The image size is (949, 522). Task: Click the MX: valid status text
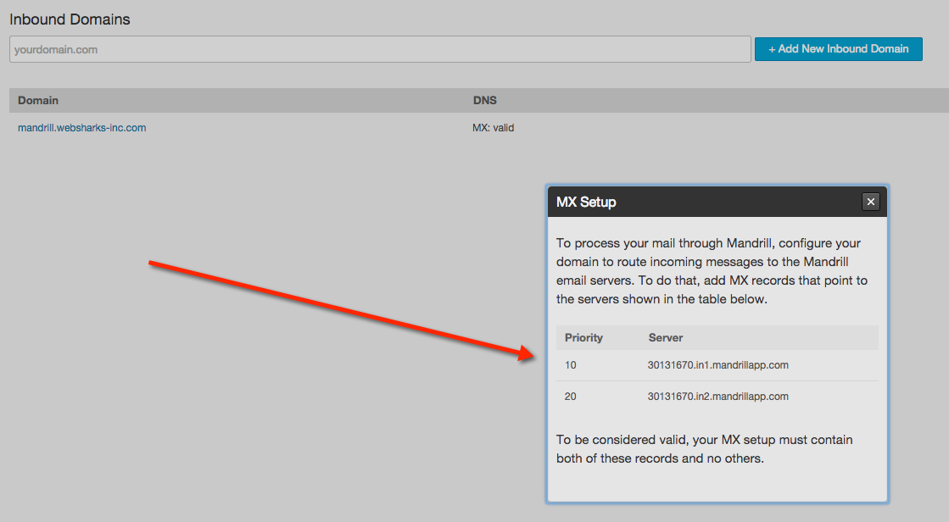pyautogui.click(x=494, y=128)
